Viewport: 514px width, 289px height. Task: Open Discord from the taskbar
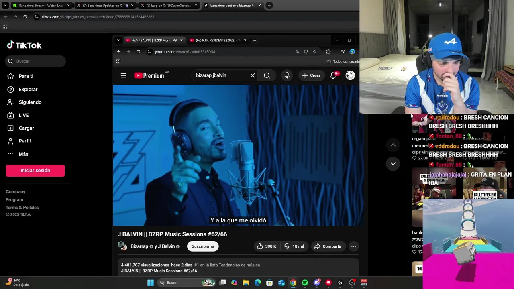point(317,283)
